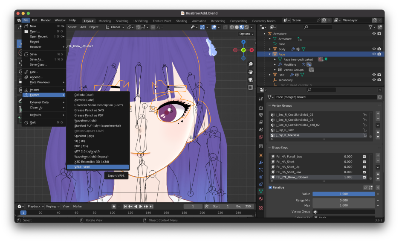Add a new vertex group with plus
399x242 pixels.
click(378, 114)
